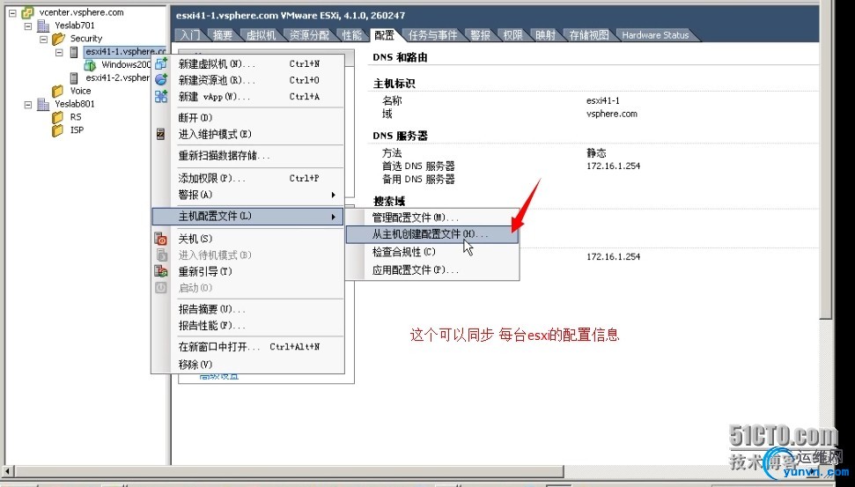Image resolution: width=855 pixels, height=487 pixels.
Task: Choose 添加权限(P)... menu entry
Action: (248, 178)
